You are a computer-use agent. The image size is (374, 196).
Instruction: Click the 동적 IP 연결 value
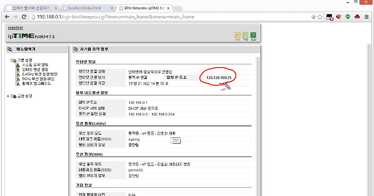(x=138, y=77)
